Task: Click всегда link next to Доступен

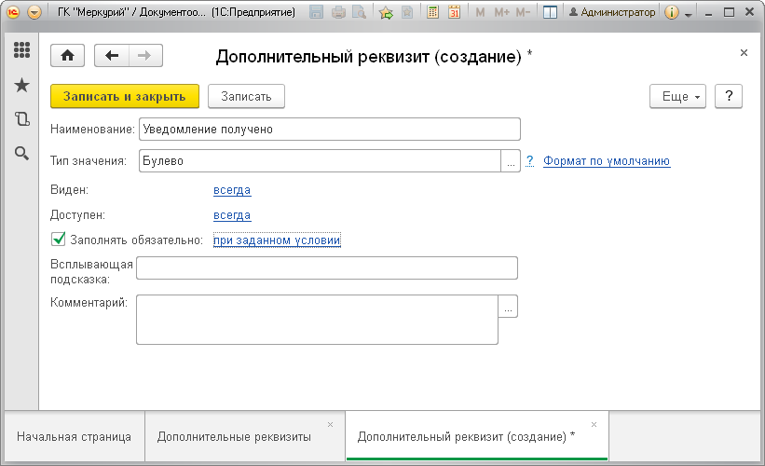Action: (232, 215)
